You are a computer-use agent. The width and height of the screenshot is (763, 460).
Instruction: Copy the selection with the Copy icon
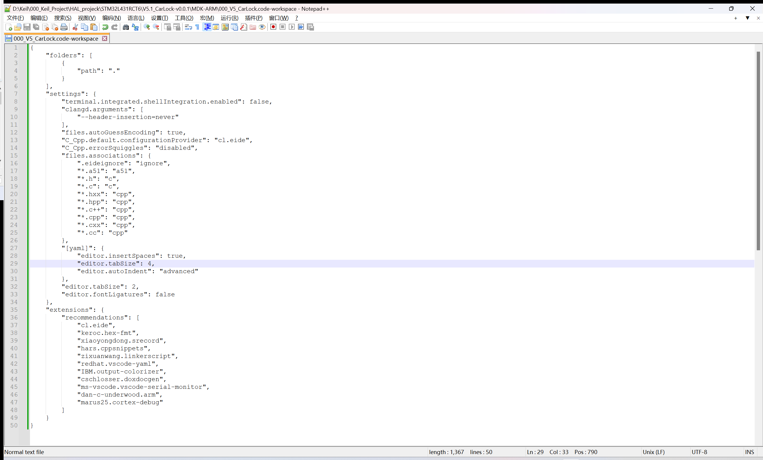click(84, 27)
